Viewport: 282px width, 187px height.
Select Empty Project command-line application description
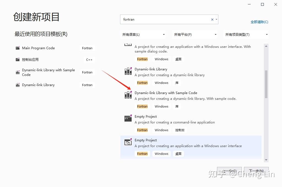click(175, 122)
